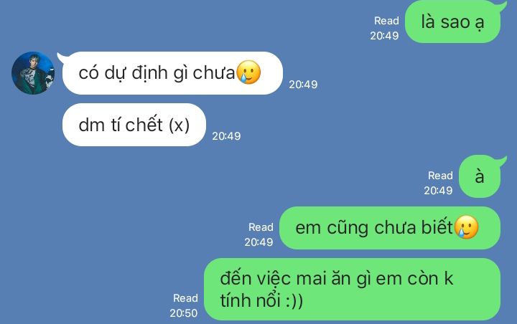The height and width of the screenshot is (324, 517).
Task: Click the 20:49 timestamp after 'có dự định gì chưa'
Action: click(303, 85)
